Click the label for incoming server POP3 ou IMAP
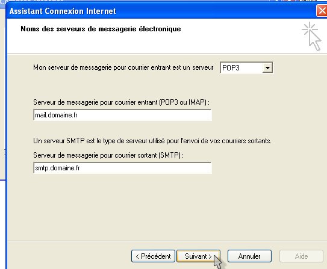Viewport: 327px width, 269px height. tap(121, 102)
